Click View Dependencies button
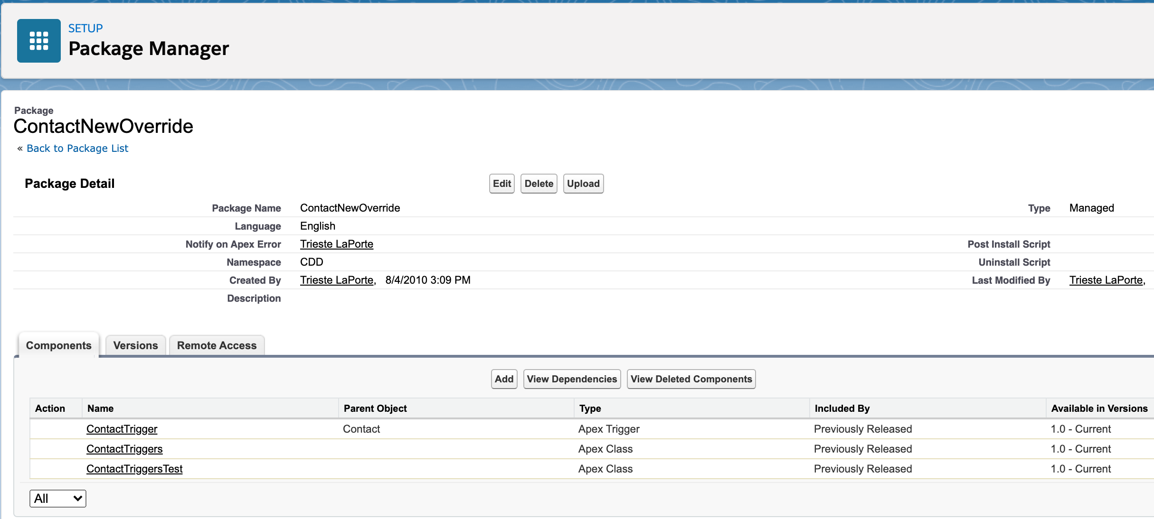 572,379
